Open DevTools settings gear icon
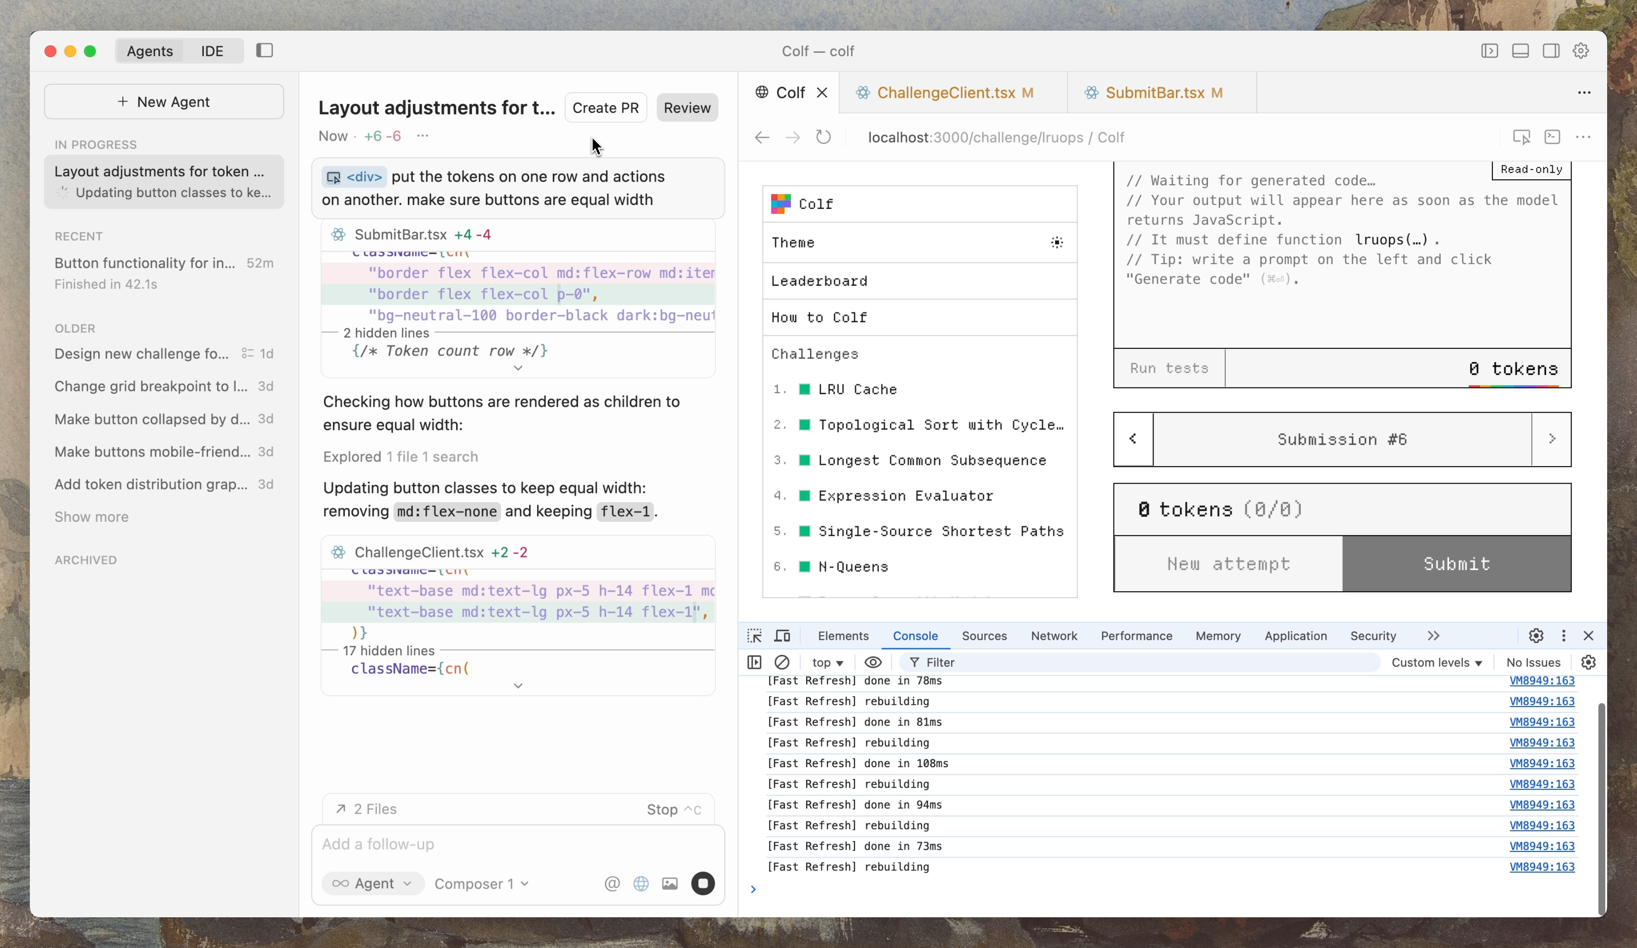This screenshot has width=1637, height=948. pos(1536,636)
